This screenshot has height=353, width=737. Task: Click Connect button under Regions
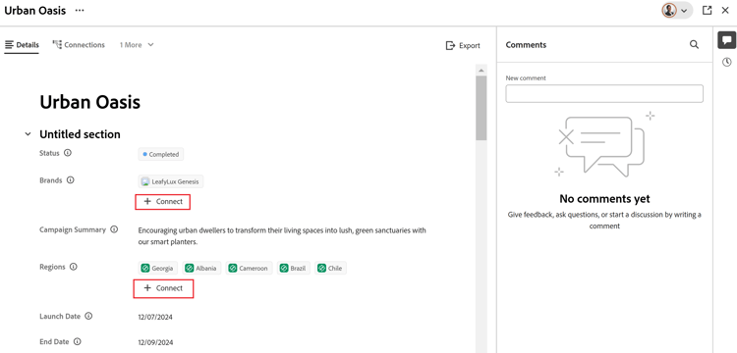pyautogui.click(x=163, y=288)
